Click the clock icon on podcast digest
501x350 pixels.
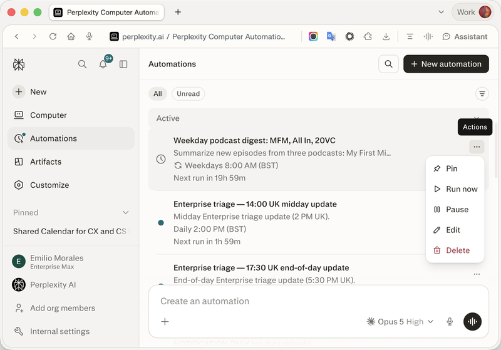tap(161, 159)
